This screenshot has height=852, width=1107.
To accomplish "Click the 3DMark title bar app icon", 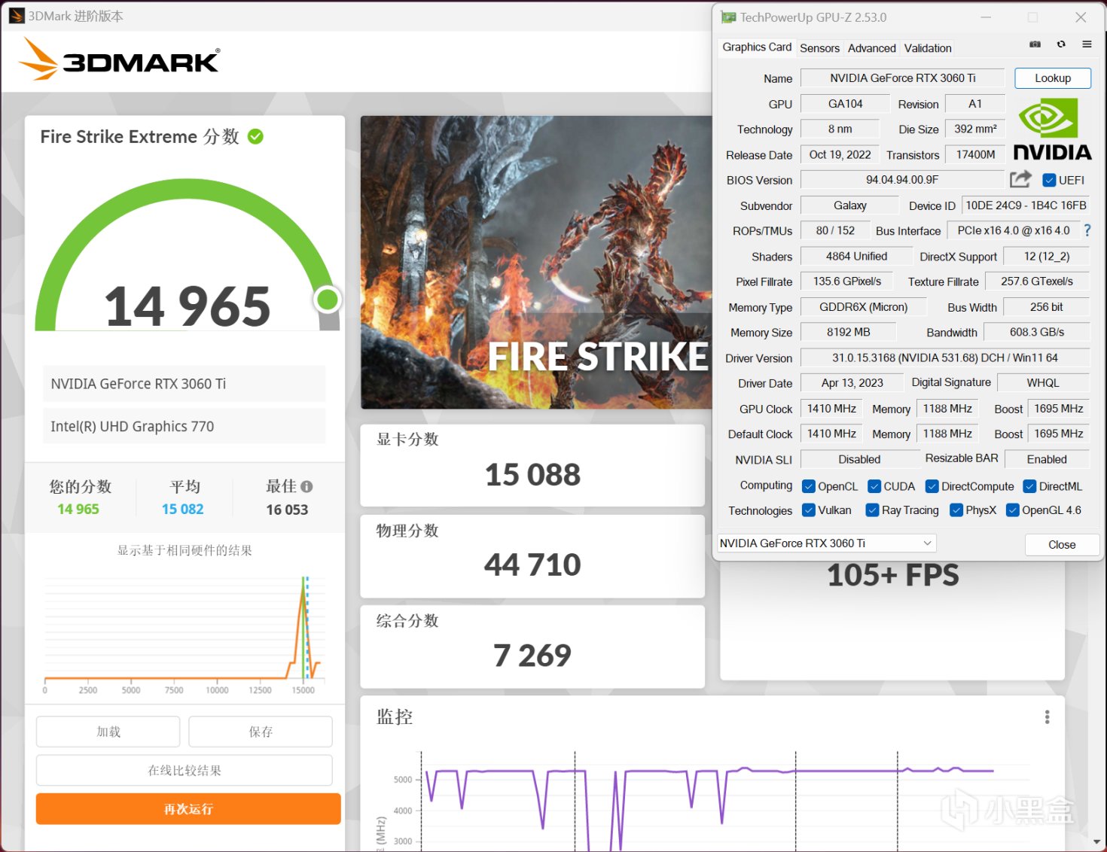I will [x=17, y=16].
